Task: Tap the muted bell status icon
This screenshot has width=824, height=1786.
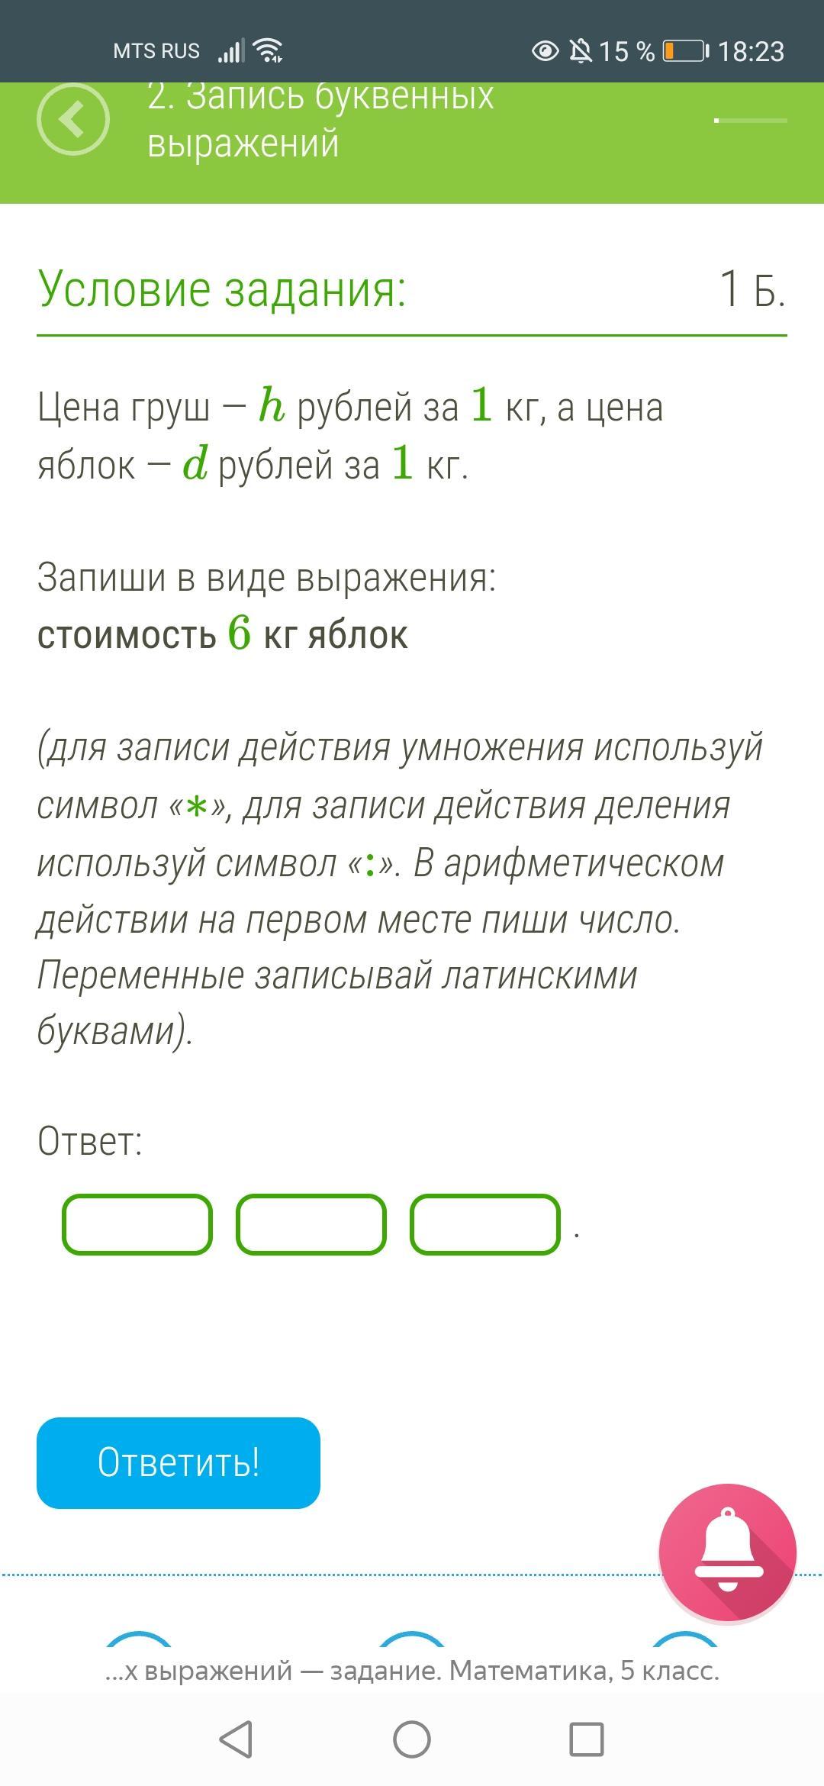Action: (x=581, y=51)
